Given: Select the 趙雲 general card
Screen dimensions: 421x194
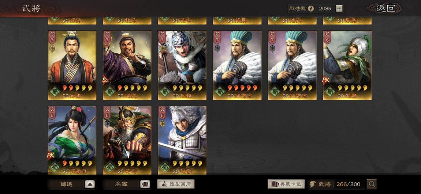Looking at the screenshot, I should [x=182, y=141].
